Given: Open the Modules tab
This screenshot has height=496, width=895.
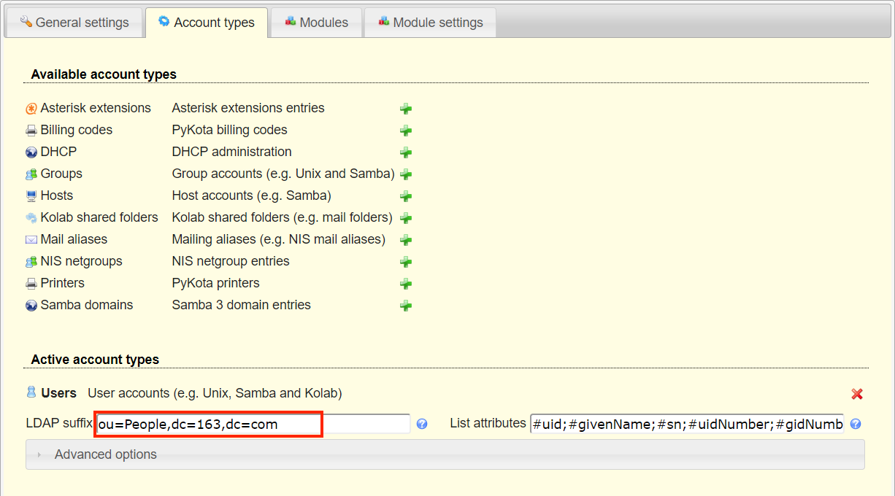Looking at the screenshot, I should click(316, 23).
